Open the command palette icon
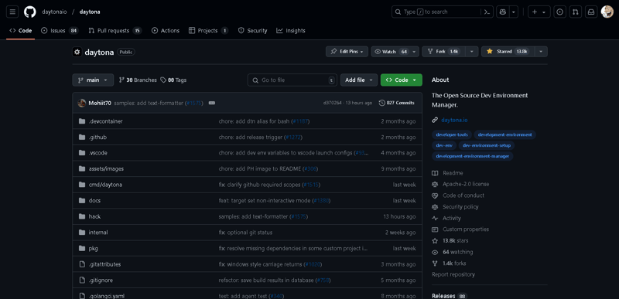Image resolution: width=619 pixels, height=299 pixels. 487,12
